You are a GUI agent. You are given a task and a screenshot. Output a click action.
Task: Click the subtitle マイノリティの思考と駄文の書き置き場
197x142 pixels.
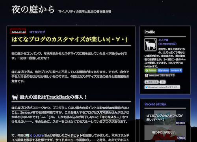(85, 11)
